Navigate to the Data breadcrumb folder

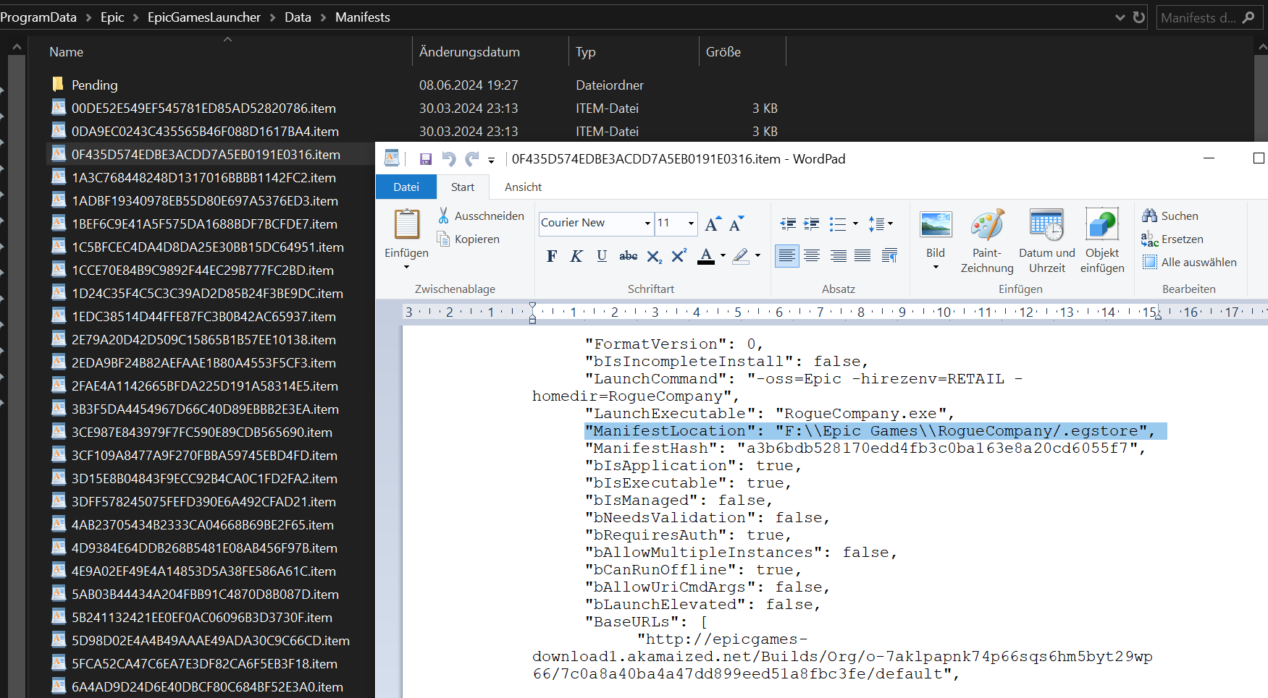(298, 17)
